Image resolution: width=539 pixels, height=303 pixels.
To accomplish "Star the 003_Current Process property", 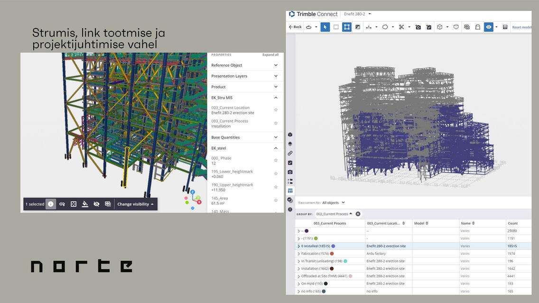I will pos(276,123).
